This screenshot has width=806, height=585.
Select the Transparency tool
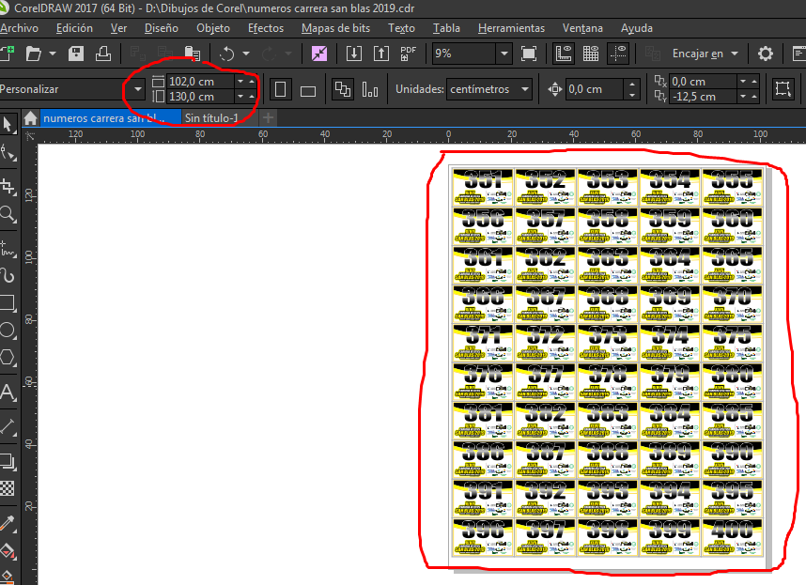point(8,488)
